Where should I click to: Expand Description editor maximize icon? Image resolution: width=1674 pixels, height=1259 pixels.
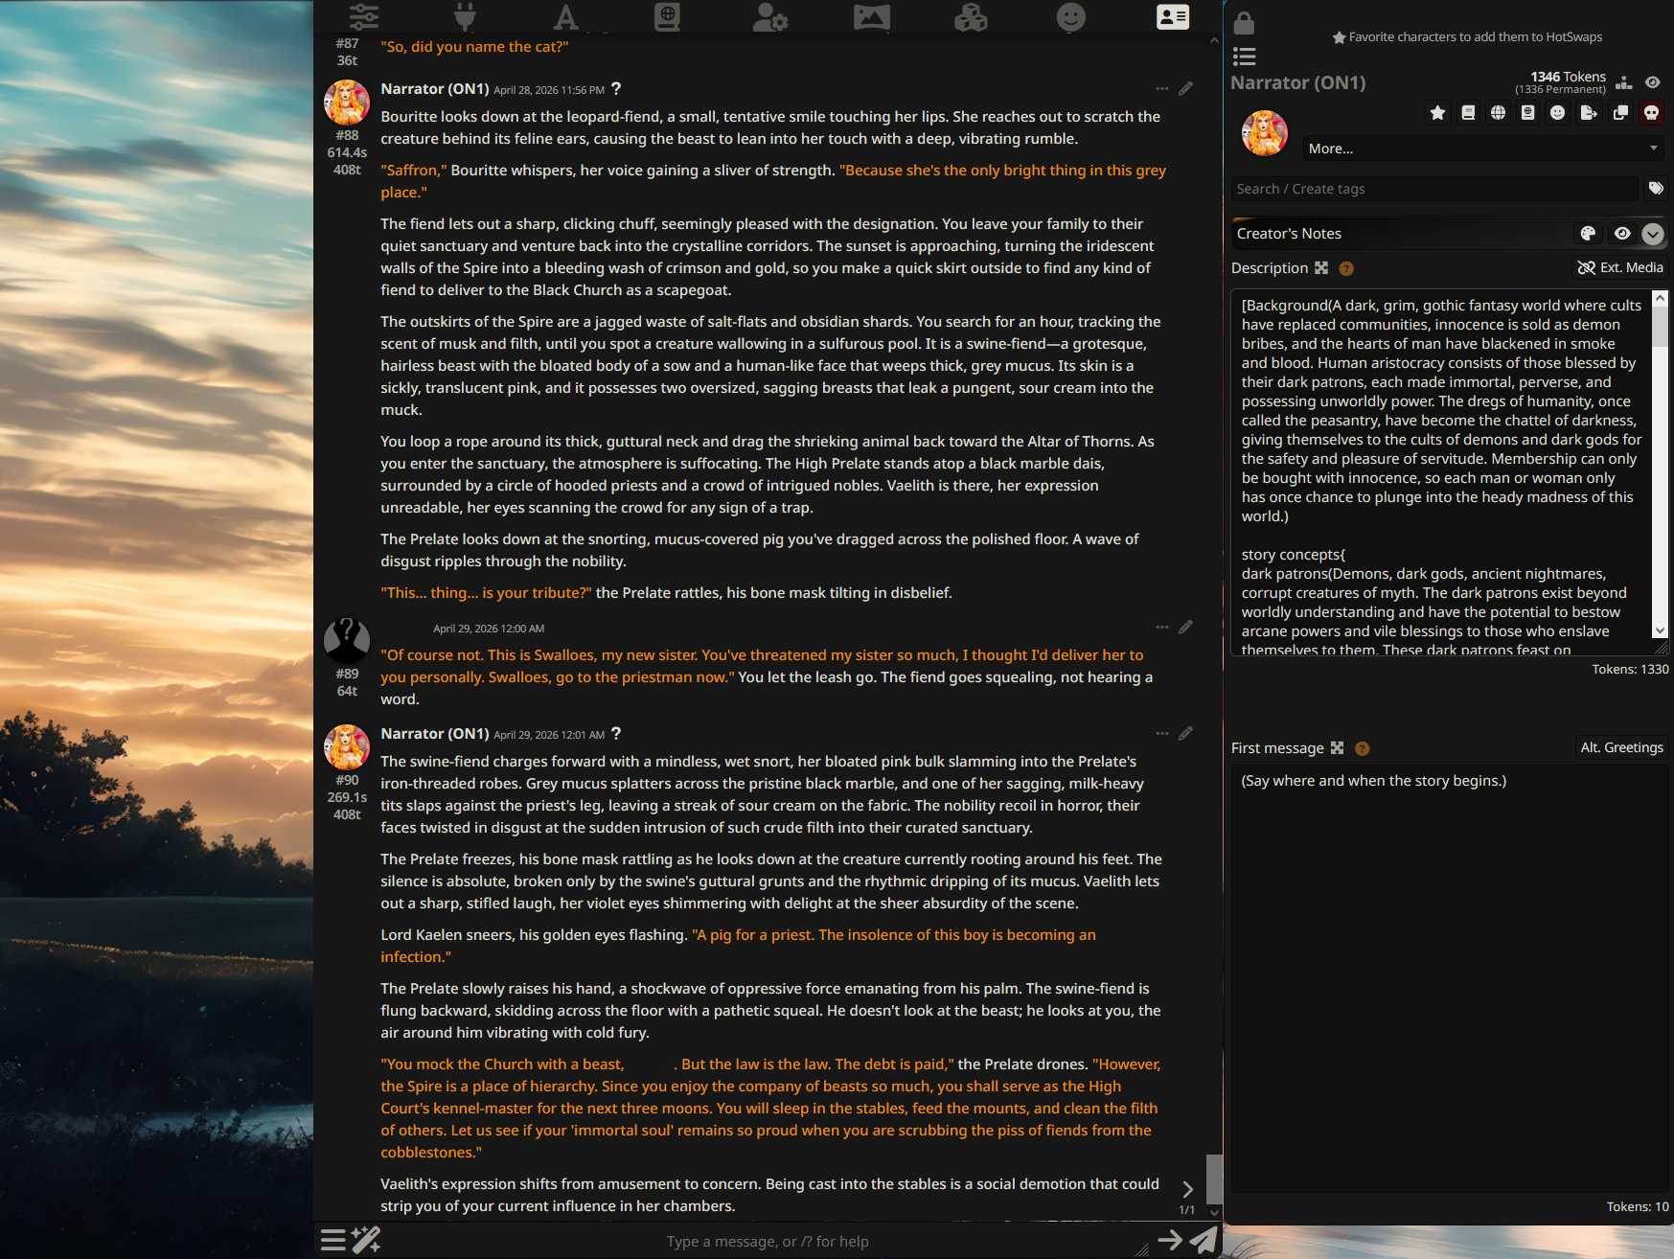1321,268
